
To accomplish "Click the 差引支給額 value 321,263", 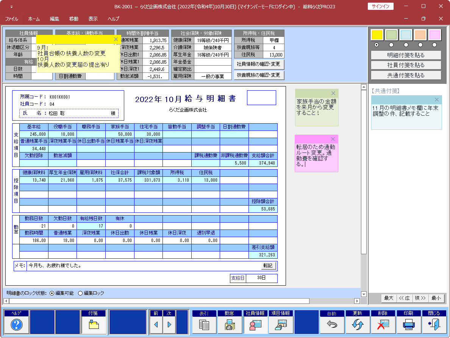I will (263, 255).
